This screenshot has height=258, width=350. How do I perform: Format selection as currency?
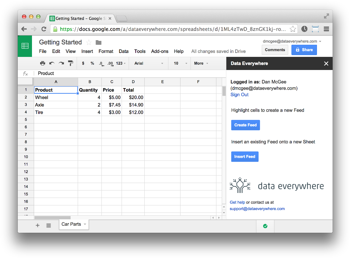coord(83,63)
